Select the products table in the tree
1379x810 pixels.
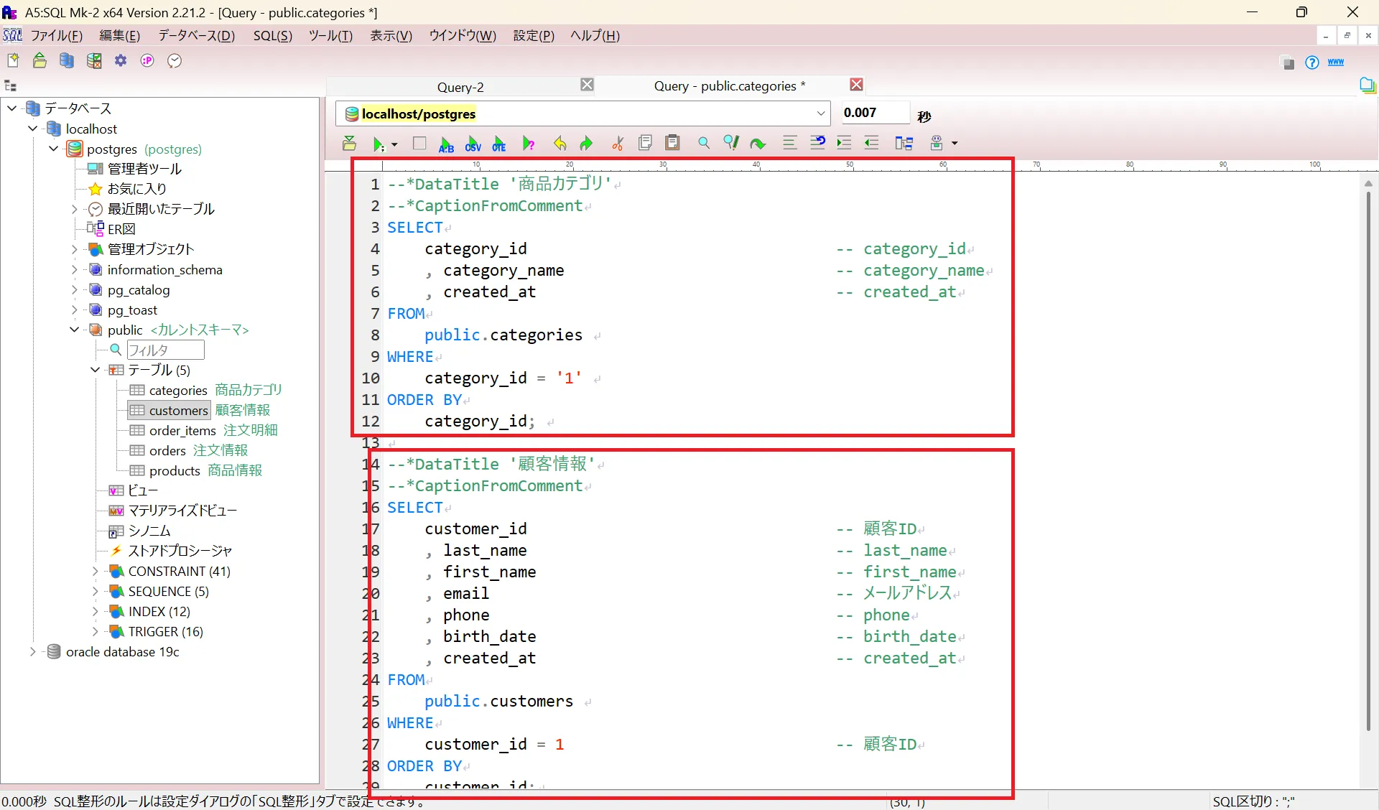click(175, 470)
